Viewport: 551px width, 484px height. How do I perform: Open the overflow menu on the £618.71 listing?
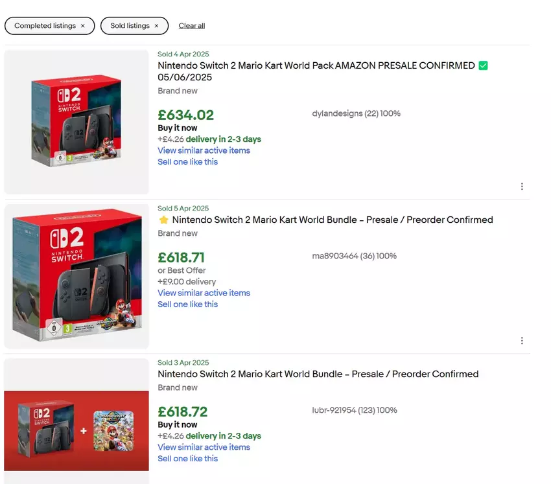pos(522,340)
